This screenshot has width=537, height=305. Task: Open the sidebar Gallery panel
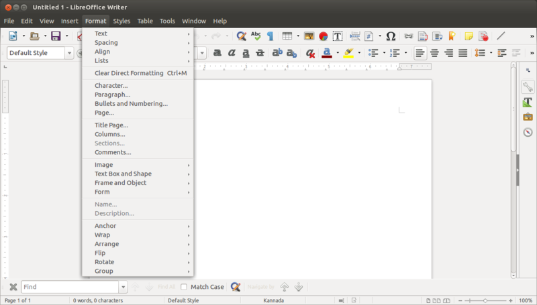[528, 117]
